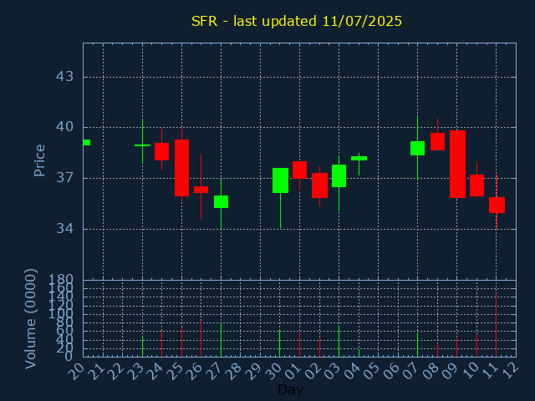Viewport: 535px width, 401px height.
Task: Select the tall red candlestick for day 25
Action: coord(182,168)
